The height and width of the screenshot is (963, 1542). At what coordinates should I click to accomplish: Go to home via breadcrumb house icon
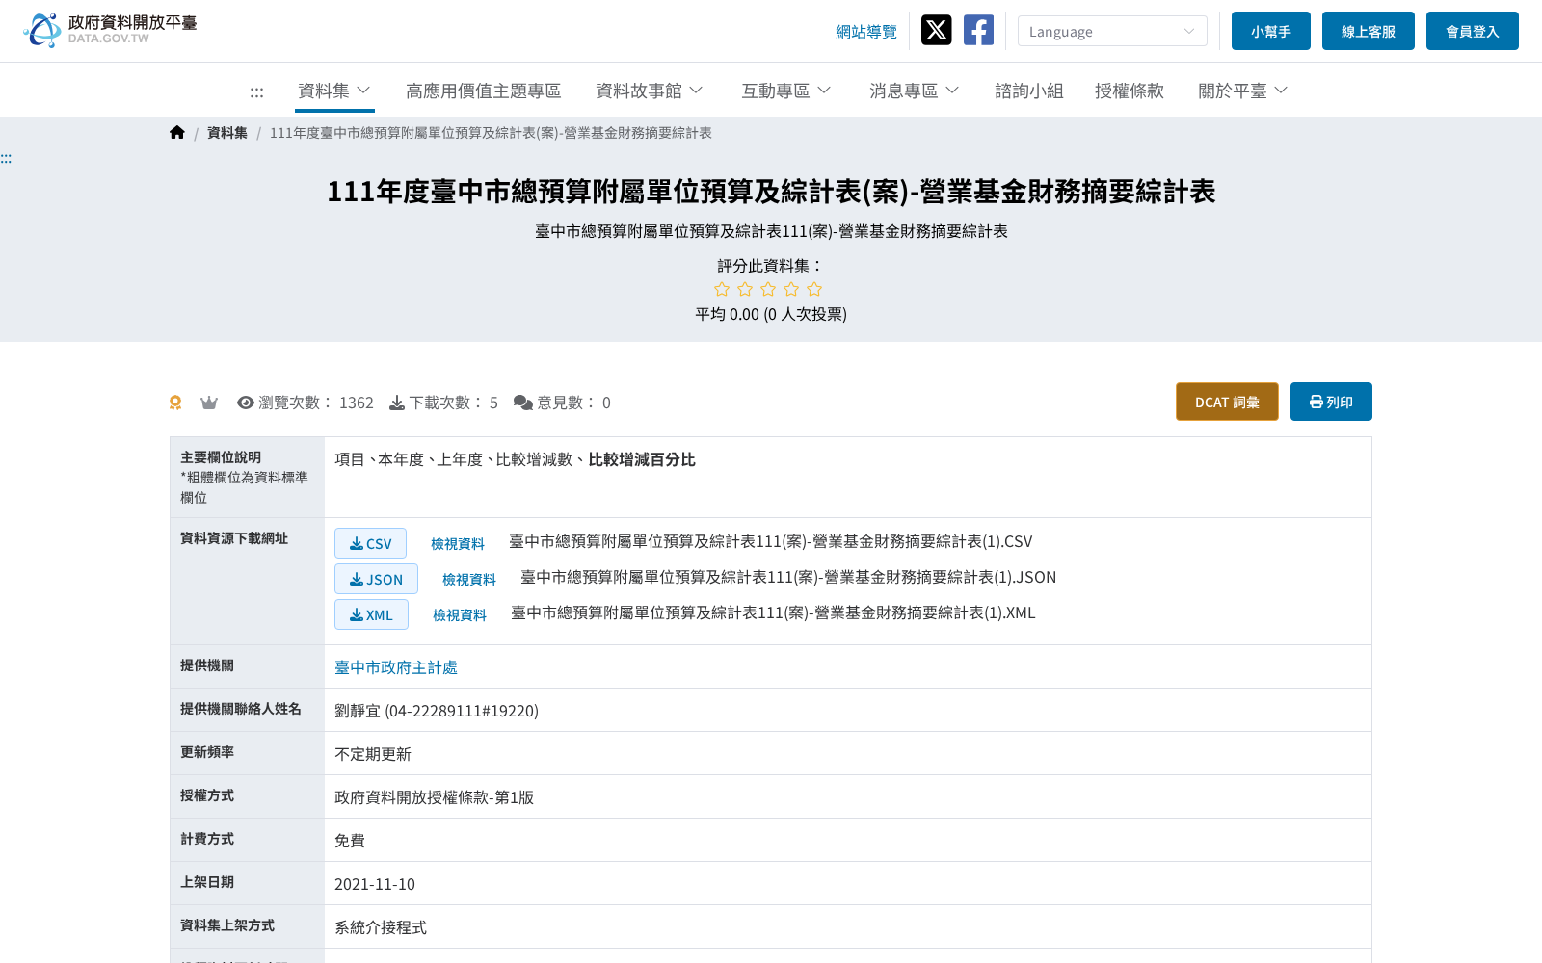click(x=177, y=133)
